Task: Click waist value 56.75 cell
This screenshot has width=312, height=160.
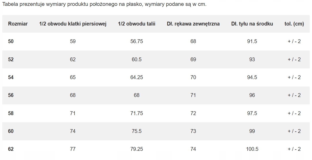Action: pos(137,41)
